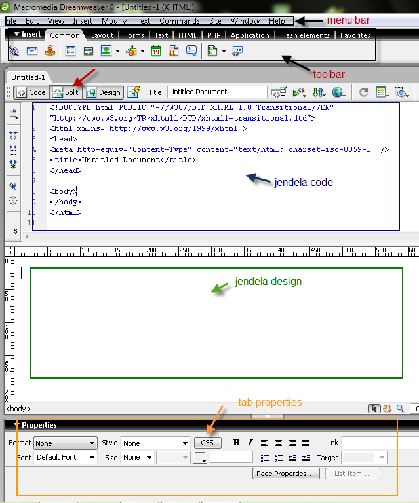Image resolution: width=419 pixels, height=503 pixels.
Task: Choose the Hand tool in status bar
Action: click(388, 409)
